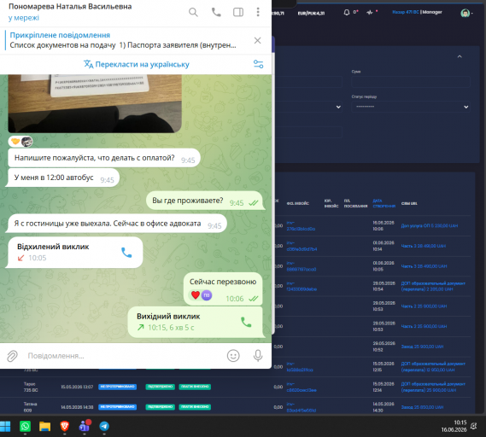486x437 pixels.
Task: Click the CRM URL column header
Action: coord(409,203)
